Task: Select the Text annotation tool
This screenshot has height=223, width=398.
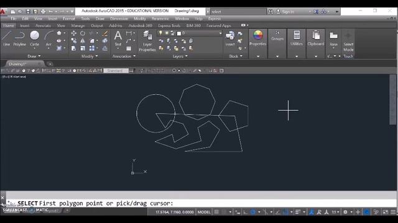Action: point(118,38)
